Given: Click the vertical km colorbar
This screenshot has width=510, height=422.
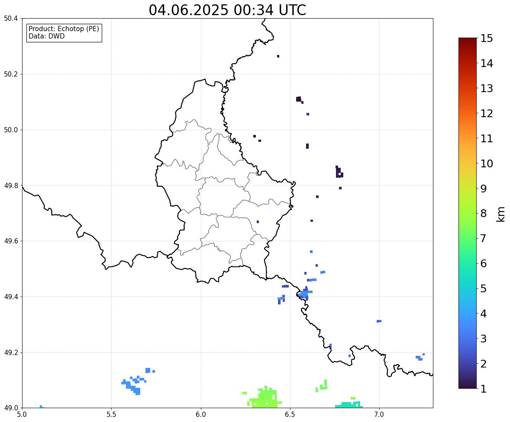Looking at the screenshot, I should coord(468,213).
